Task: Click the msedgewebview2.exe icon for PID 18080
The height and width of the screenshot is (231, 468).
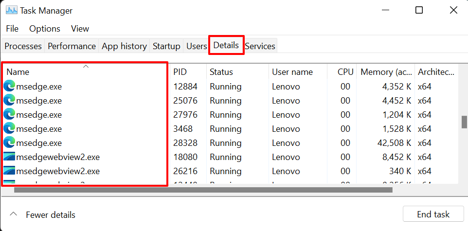Action: click(x=9, y=157)
